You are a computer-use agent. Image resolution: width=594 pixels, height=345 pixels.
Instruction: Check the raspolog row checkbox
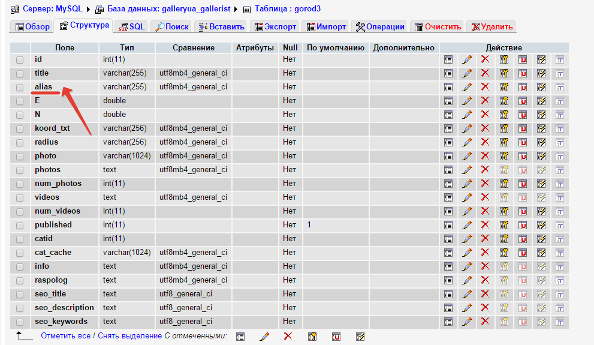20,281
